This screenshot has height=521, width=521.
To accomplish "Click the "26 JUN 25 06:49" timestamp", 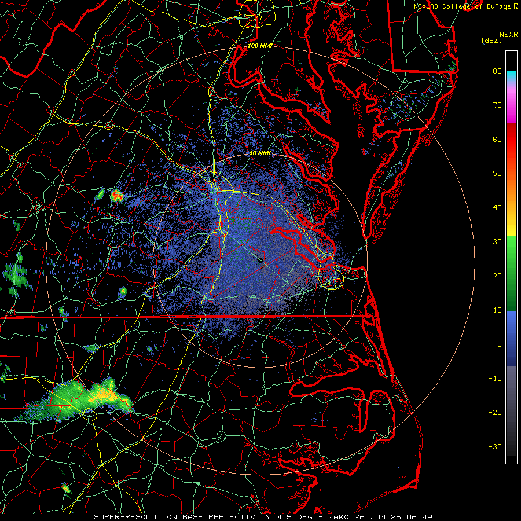I will click(x=394, y=517).
